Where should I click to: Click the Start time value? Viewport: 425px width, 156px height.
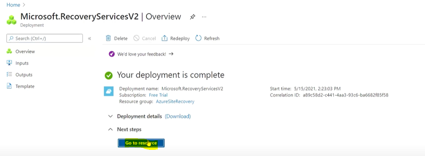pyautogui.click(x=317, y=88)
